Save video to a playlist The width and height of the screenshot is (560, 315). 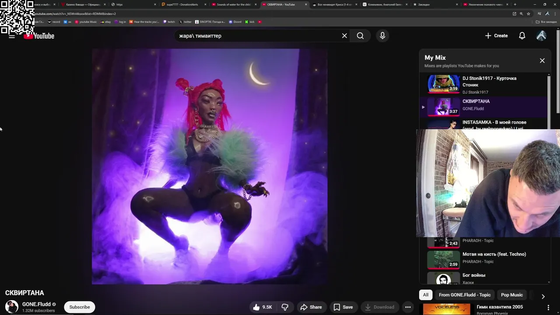pyautogui.click(x=343, y=307)
